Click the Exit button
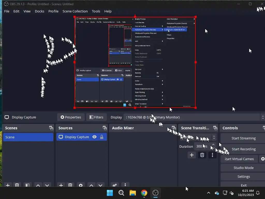 [x=243, y=185]
